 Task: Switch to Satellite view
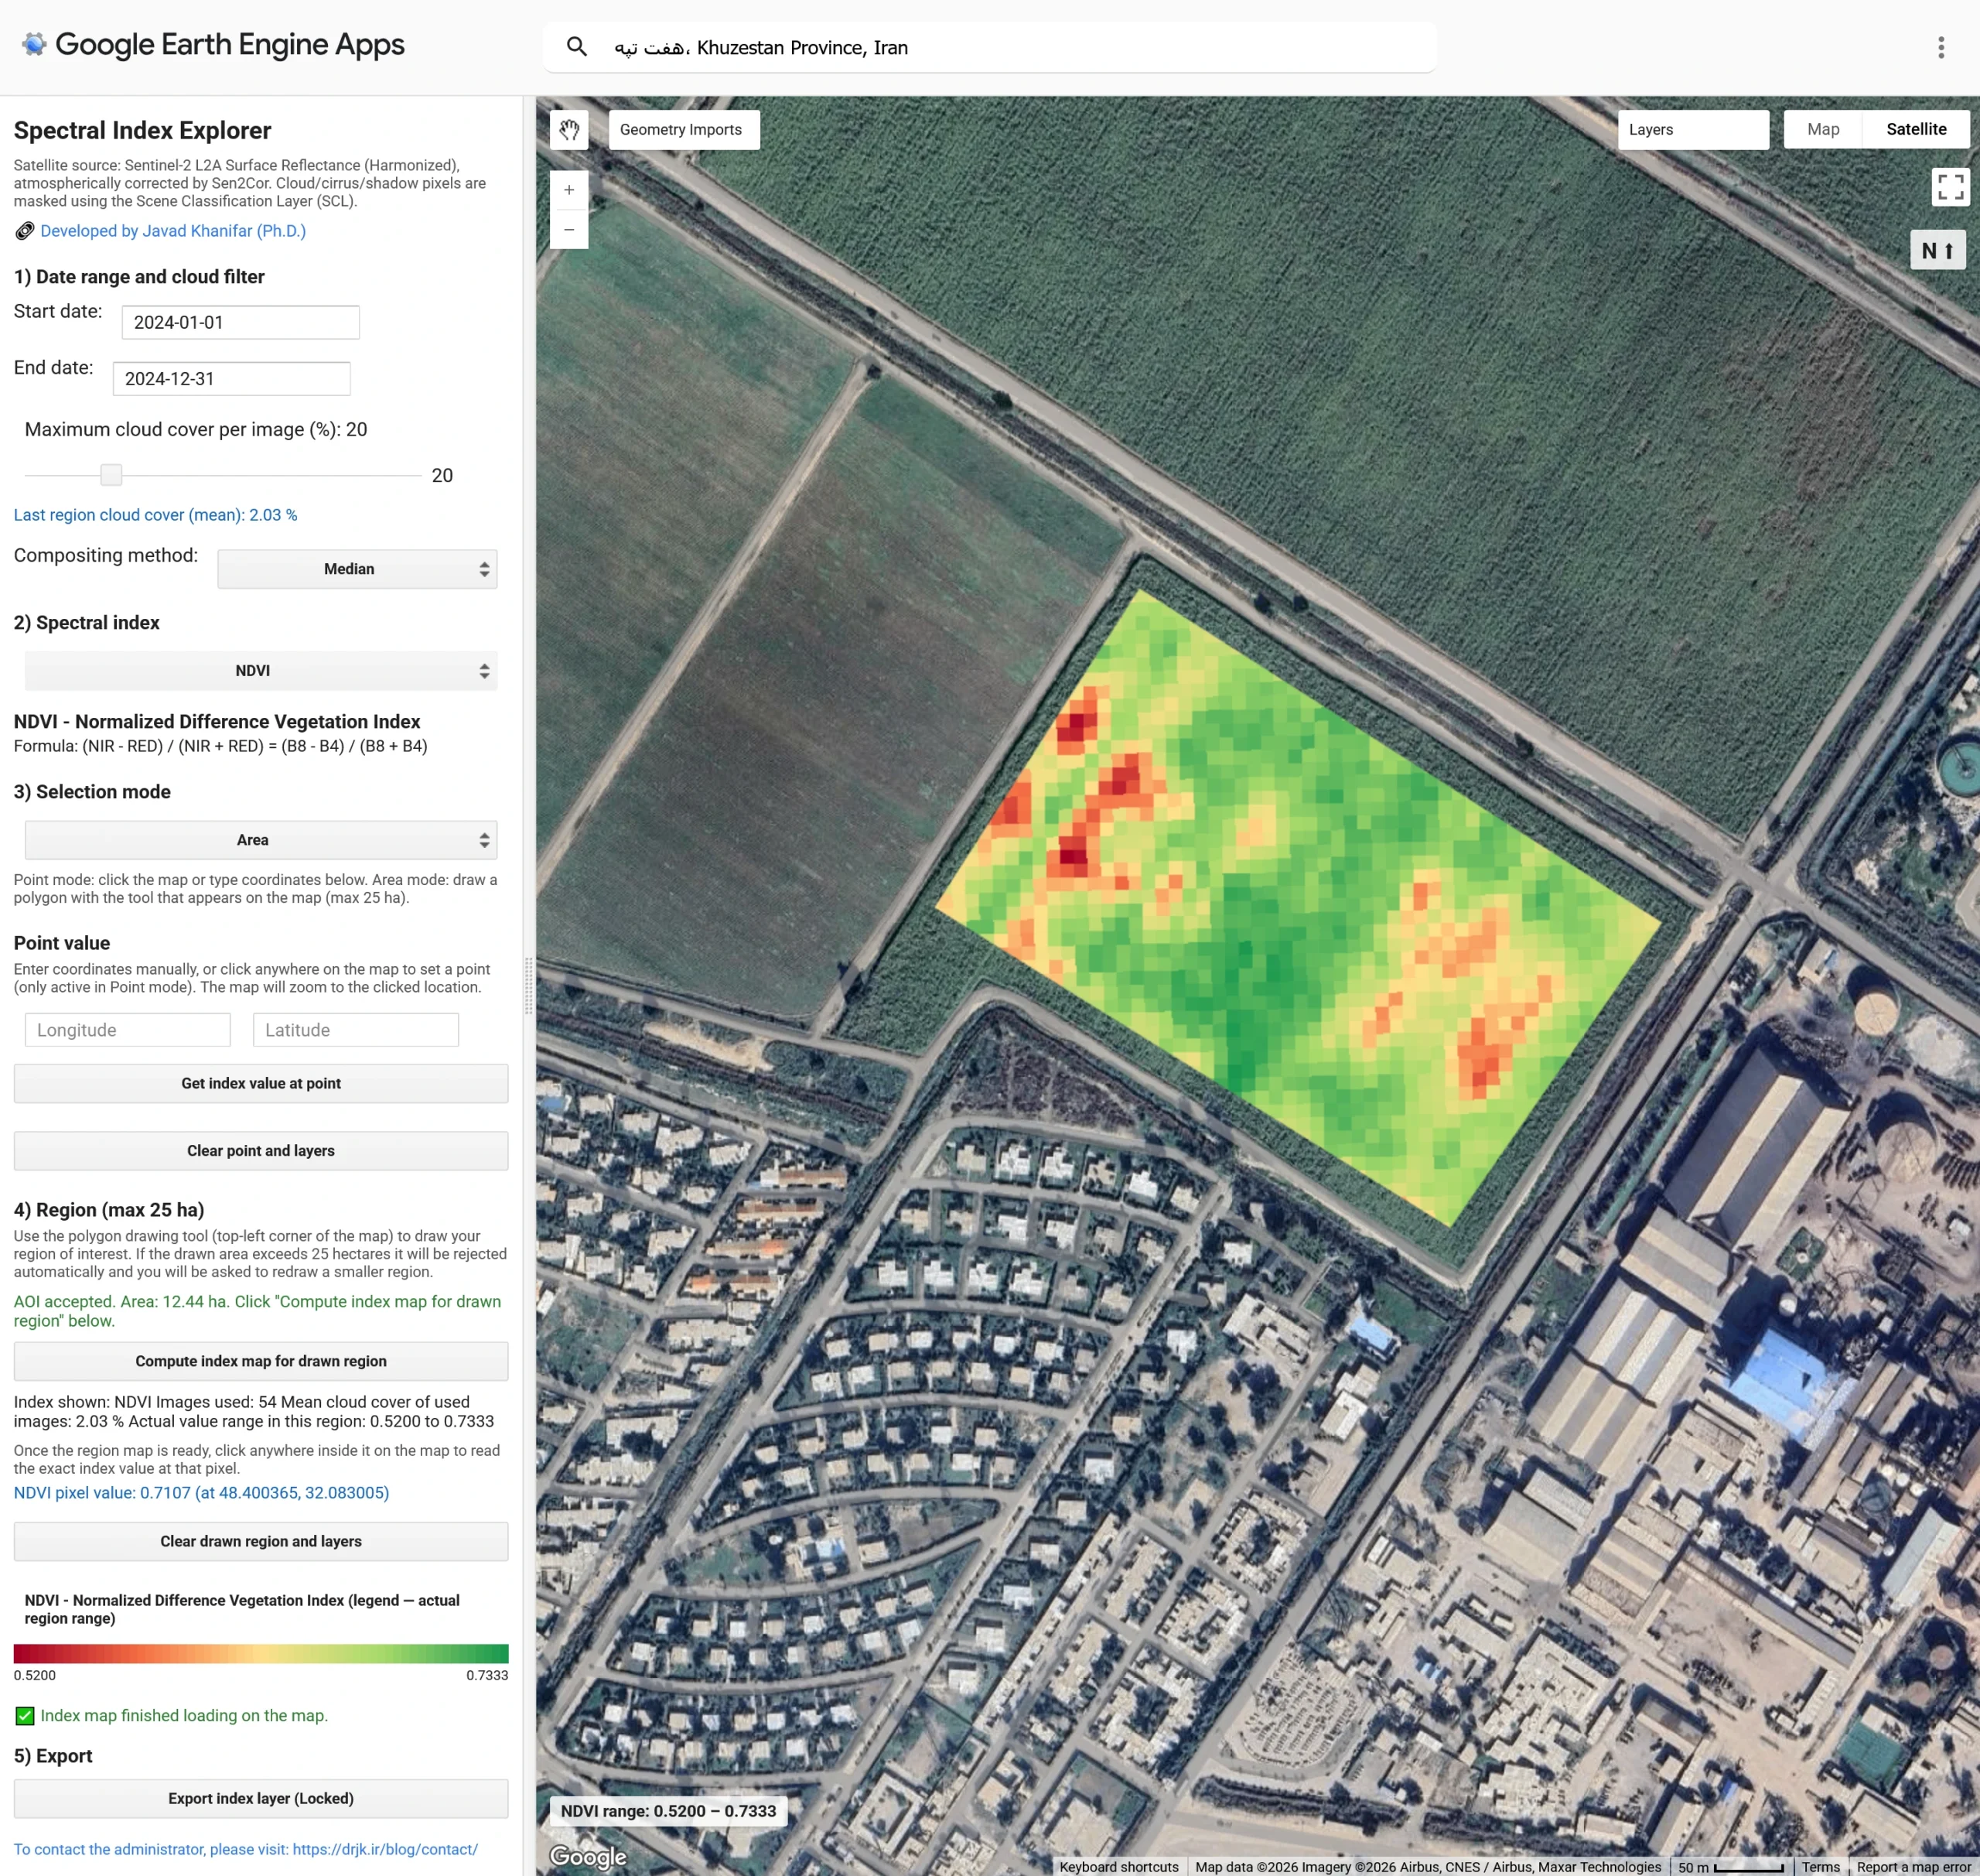coord(1916,129)
